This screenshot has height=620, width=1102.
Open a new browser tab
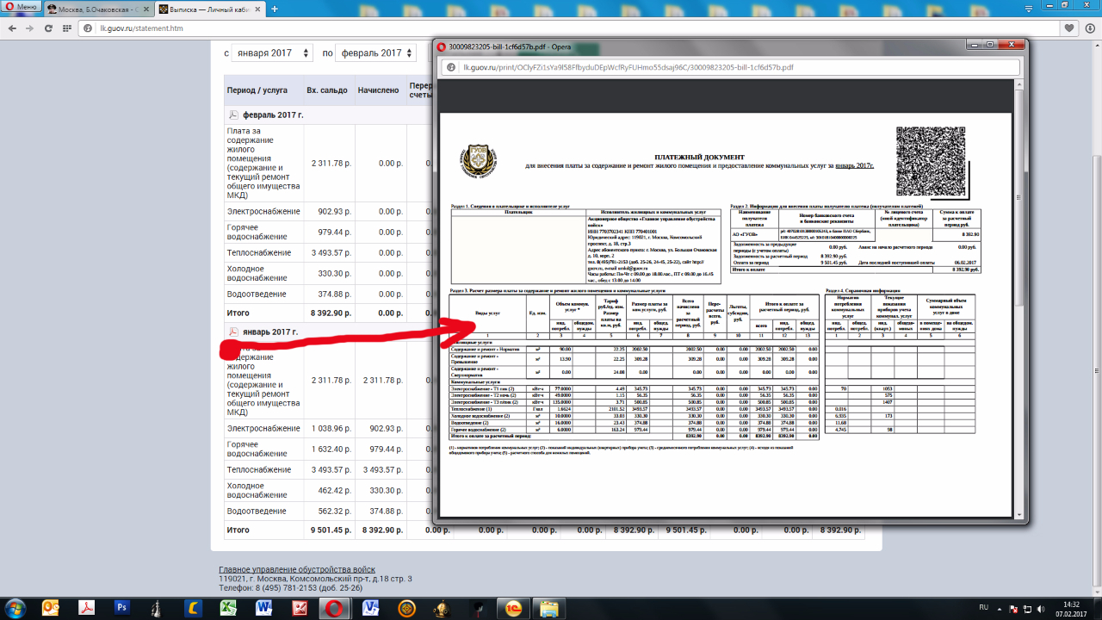(275, 9)
